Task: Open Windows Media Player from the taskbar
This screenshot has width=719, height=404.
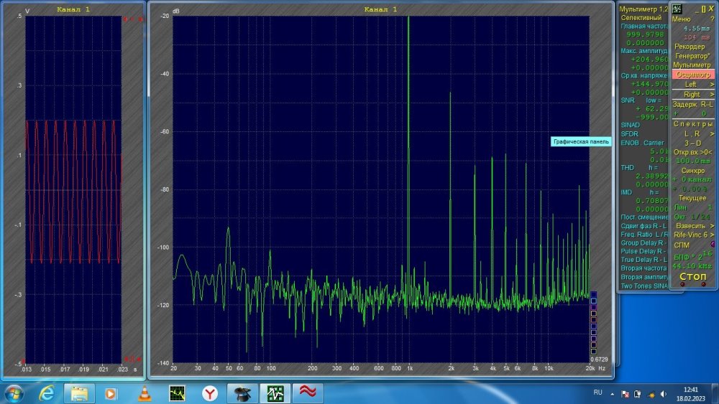Action: pos(111,393)
